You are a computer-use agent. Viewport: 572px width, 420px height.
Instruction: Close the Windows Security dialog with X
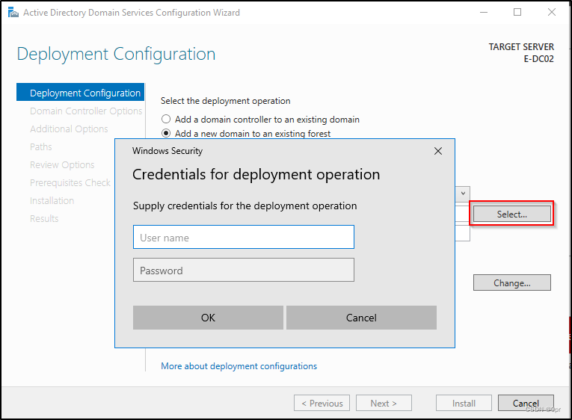[438, 151]
